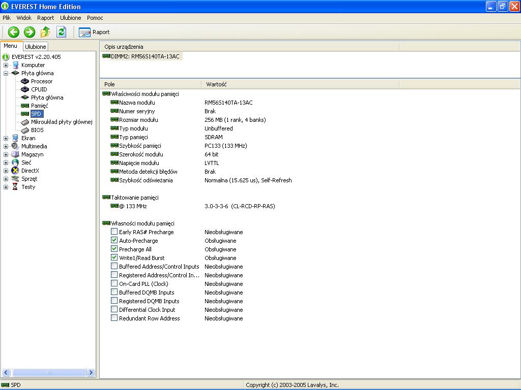521x390 pixels.
Task: Expand the Multimedia tree node
Action: point(6,146)
